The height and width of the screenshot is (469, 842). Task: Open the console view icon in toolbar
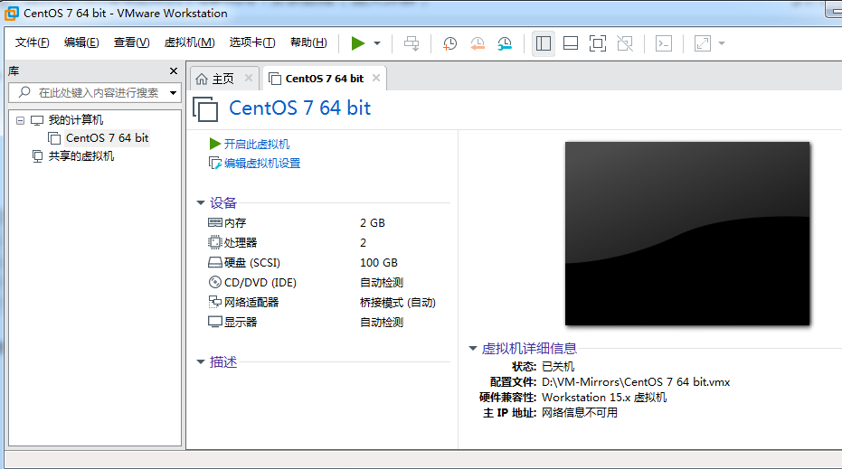pos(664,43)
